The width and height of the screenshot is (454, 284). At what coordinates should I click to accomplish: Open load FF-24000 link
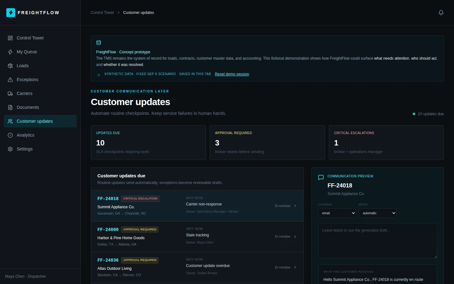(x=108, y=229)
